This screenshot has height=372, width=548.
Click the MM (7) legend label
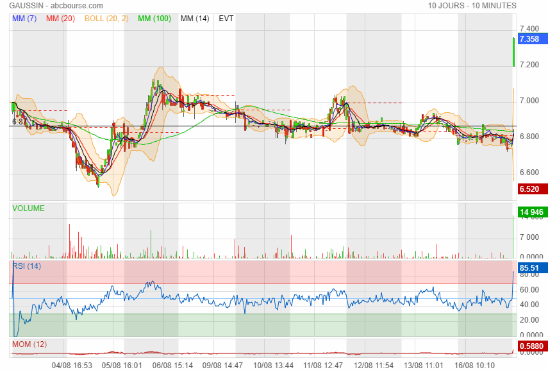pos(24,19)
